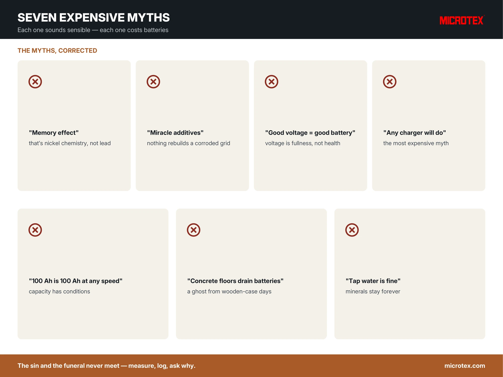Screen dimensions: 503x377
Task: Click the "Miracle additives" myth heading
Action: tap(175, 133)
